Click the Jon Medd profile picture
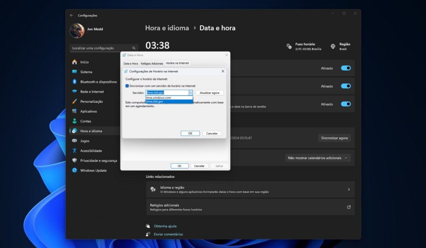Screen dimensions: 426x248 77,31
